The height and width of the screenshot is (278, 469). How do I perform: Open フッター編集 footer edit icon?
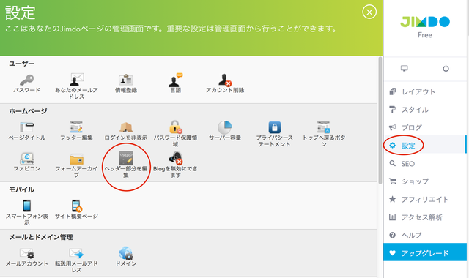click(x=76, y=127)
